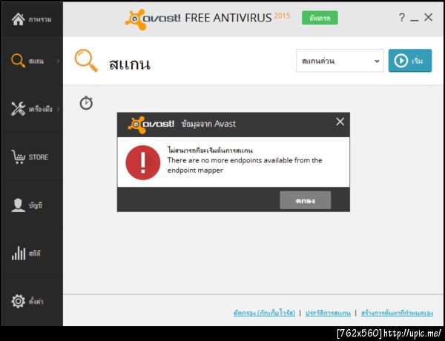Open the scan history link
This screenshot has width=445, height=341.
(328, 313)
